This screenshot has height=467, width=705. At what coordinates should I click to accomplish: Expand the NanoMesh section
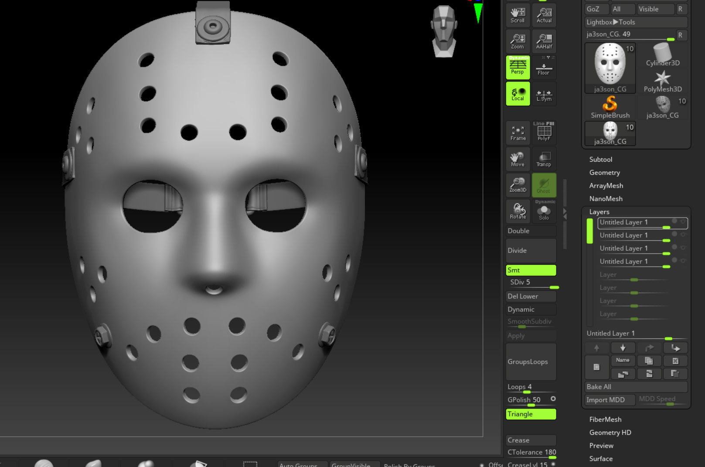pos(606,199)
